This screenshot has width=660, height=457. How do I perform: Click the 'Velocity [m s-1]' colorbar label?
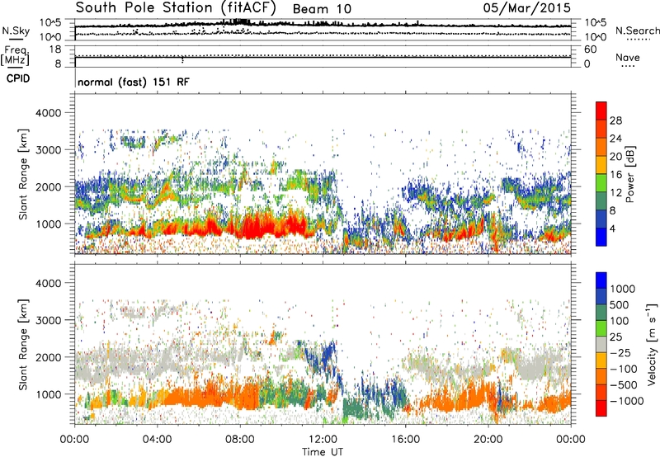tap(652, 344)
